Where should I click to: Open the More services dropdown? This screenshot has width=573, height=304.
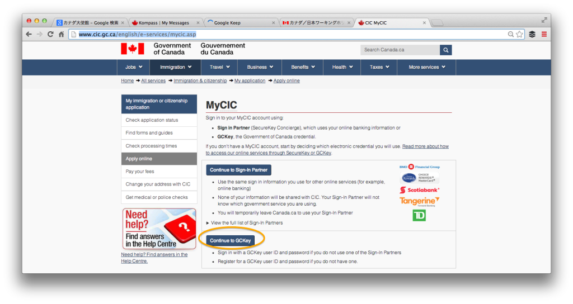426,67
